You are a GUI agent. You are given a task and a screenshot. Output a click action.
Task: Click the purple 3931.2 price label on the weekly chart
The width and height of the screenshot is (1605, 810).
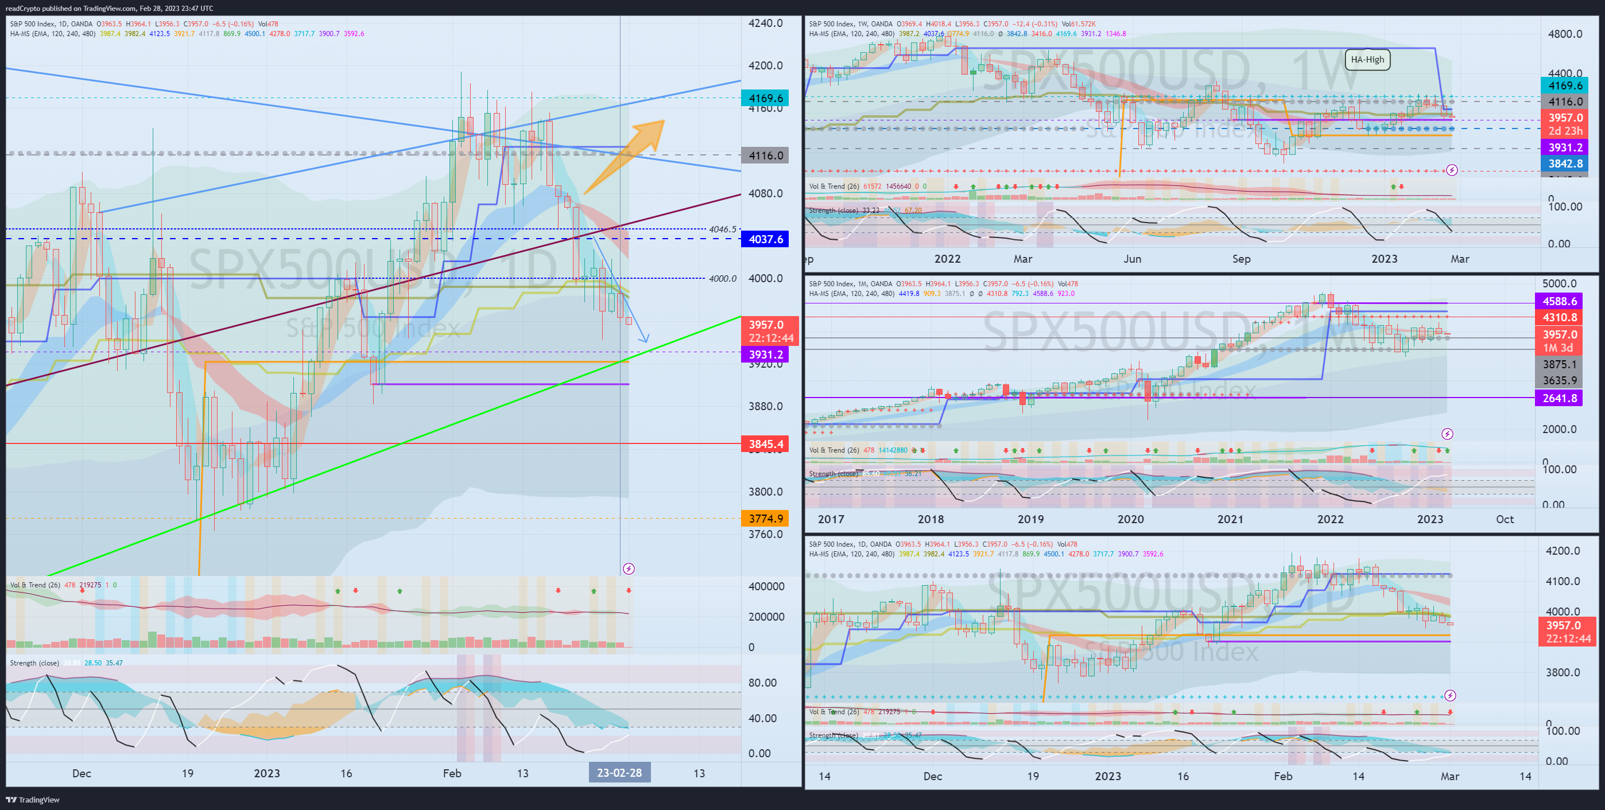(1565, 147)
